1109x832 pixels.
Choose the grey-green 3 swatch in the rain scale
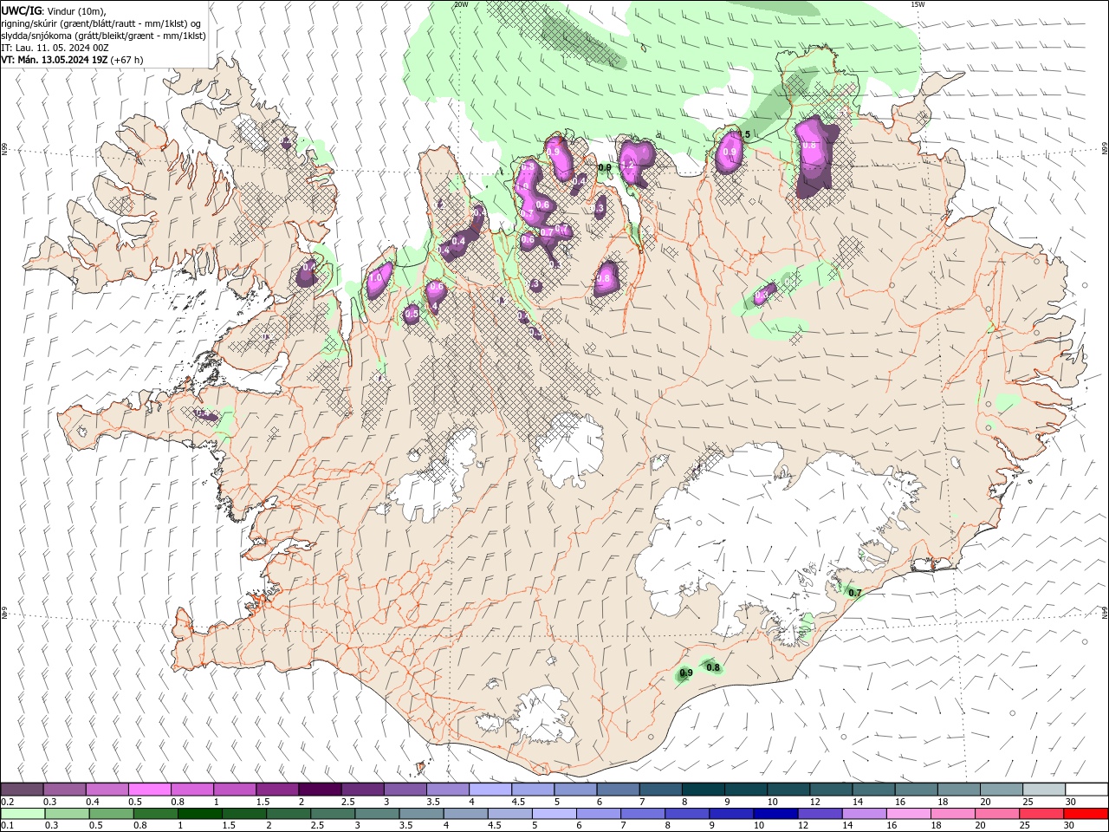coord(377,814)
